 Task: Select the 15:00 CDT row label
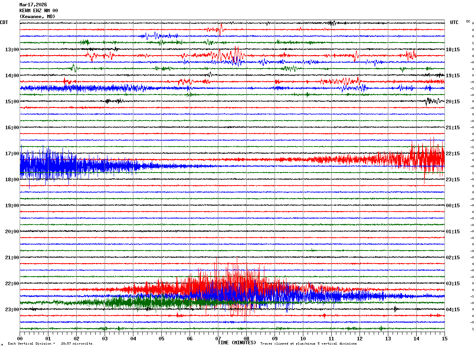[x=12, y=101]
